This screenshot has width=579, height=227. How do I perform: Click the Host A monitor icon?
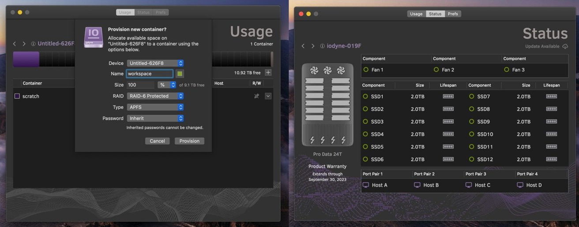click(365, 185)
